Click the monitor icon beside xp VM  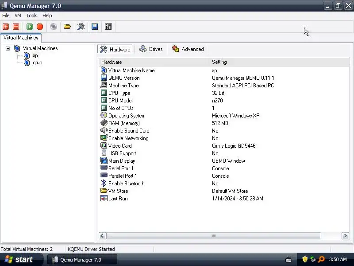pyautogui.click(x=27, y=55)
